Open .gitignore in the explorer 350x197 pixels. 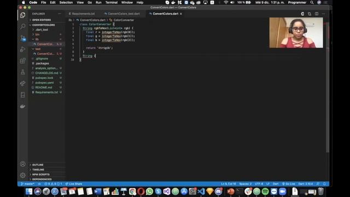(x=42, y=59)
